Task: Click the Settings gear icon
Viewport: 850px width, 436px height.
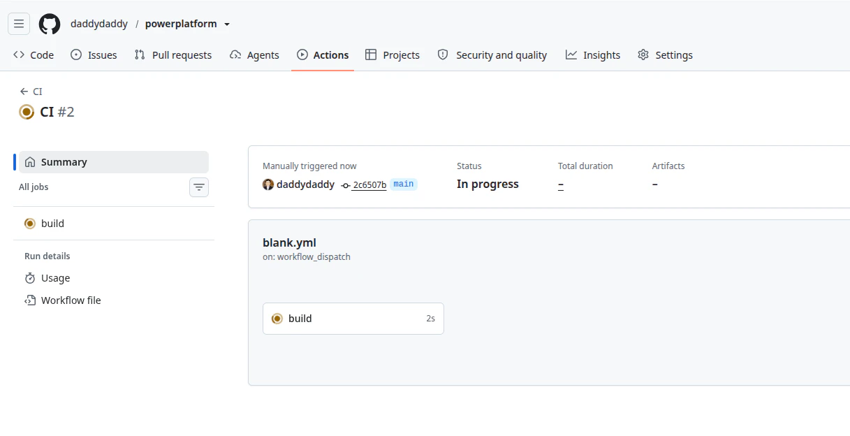Action: (x=643, y=54)
